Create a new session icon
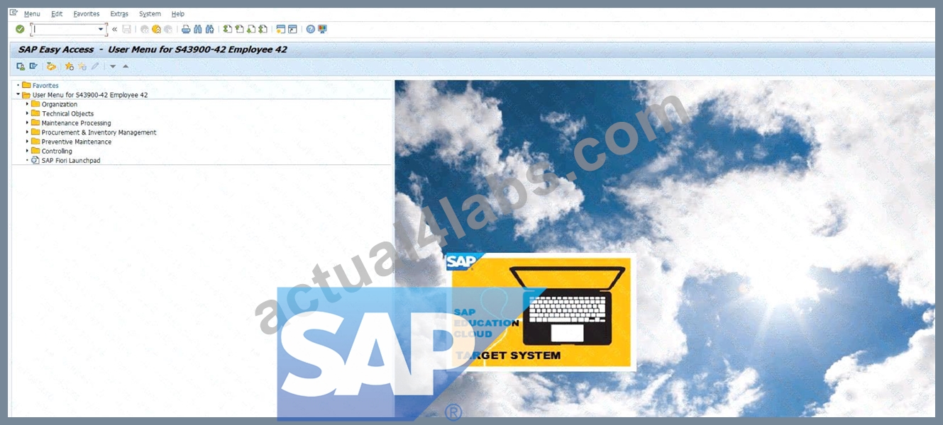The image size is (943, 425). pyautogui.click(x=281, y=29)
